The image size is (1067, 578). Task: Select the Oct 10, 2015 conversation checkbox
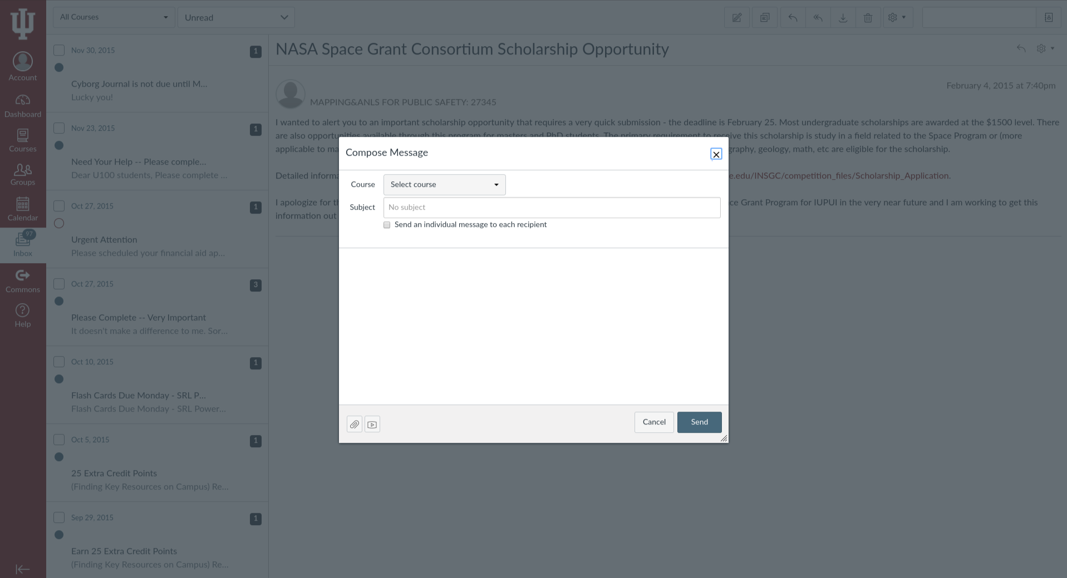(x=59, y=362)
